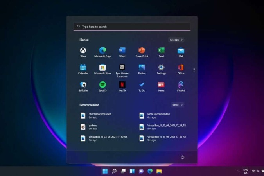Show hidden system tray icons chevron

(x=238, y=171)
